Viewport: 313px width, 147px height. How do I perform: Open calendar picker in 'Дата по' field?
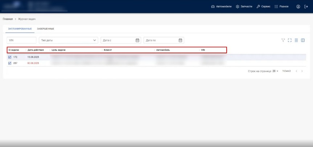(x=180, y=40)
